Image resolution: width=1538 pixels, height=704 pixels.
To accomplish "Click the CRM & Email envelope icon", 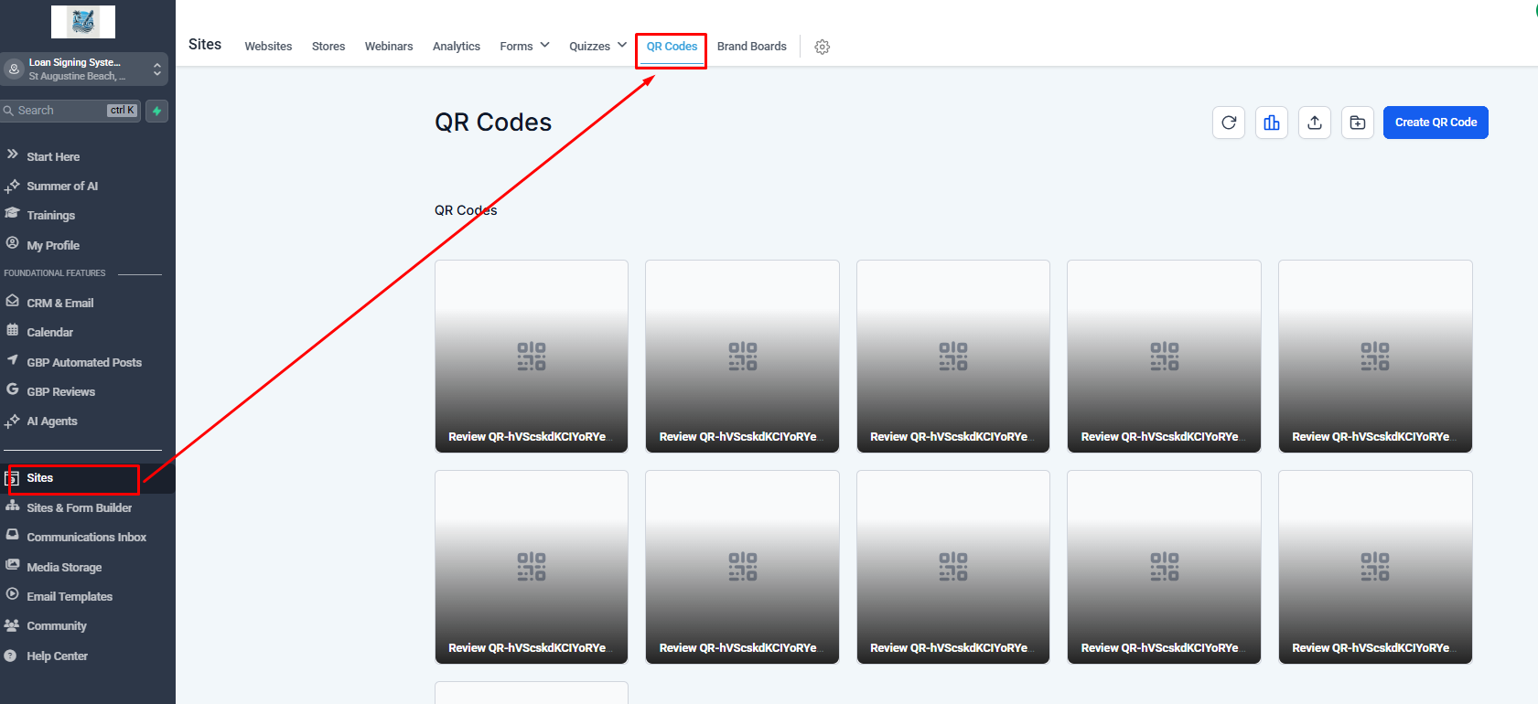I will pyautogui.click(x=12, y=301).
